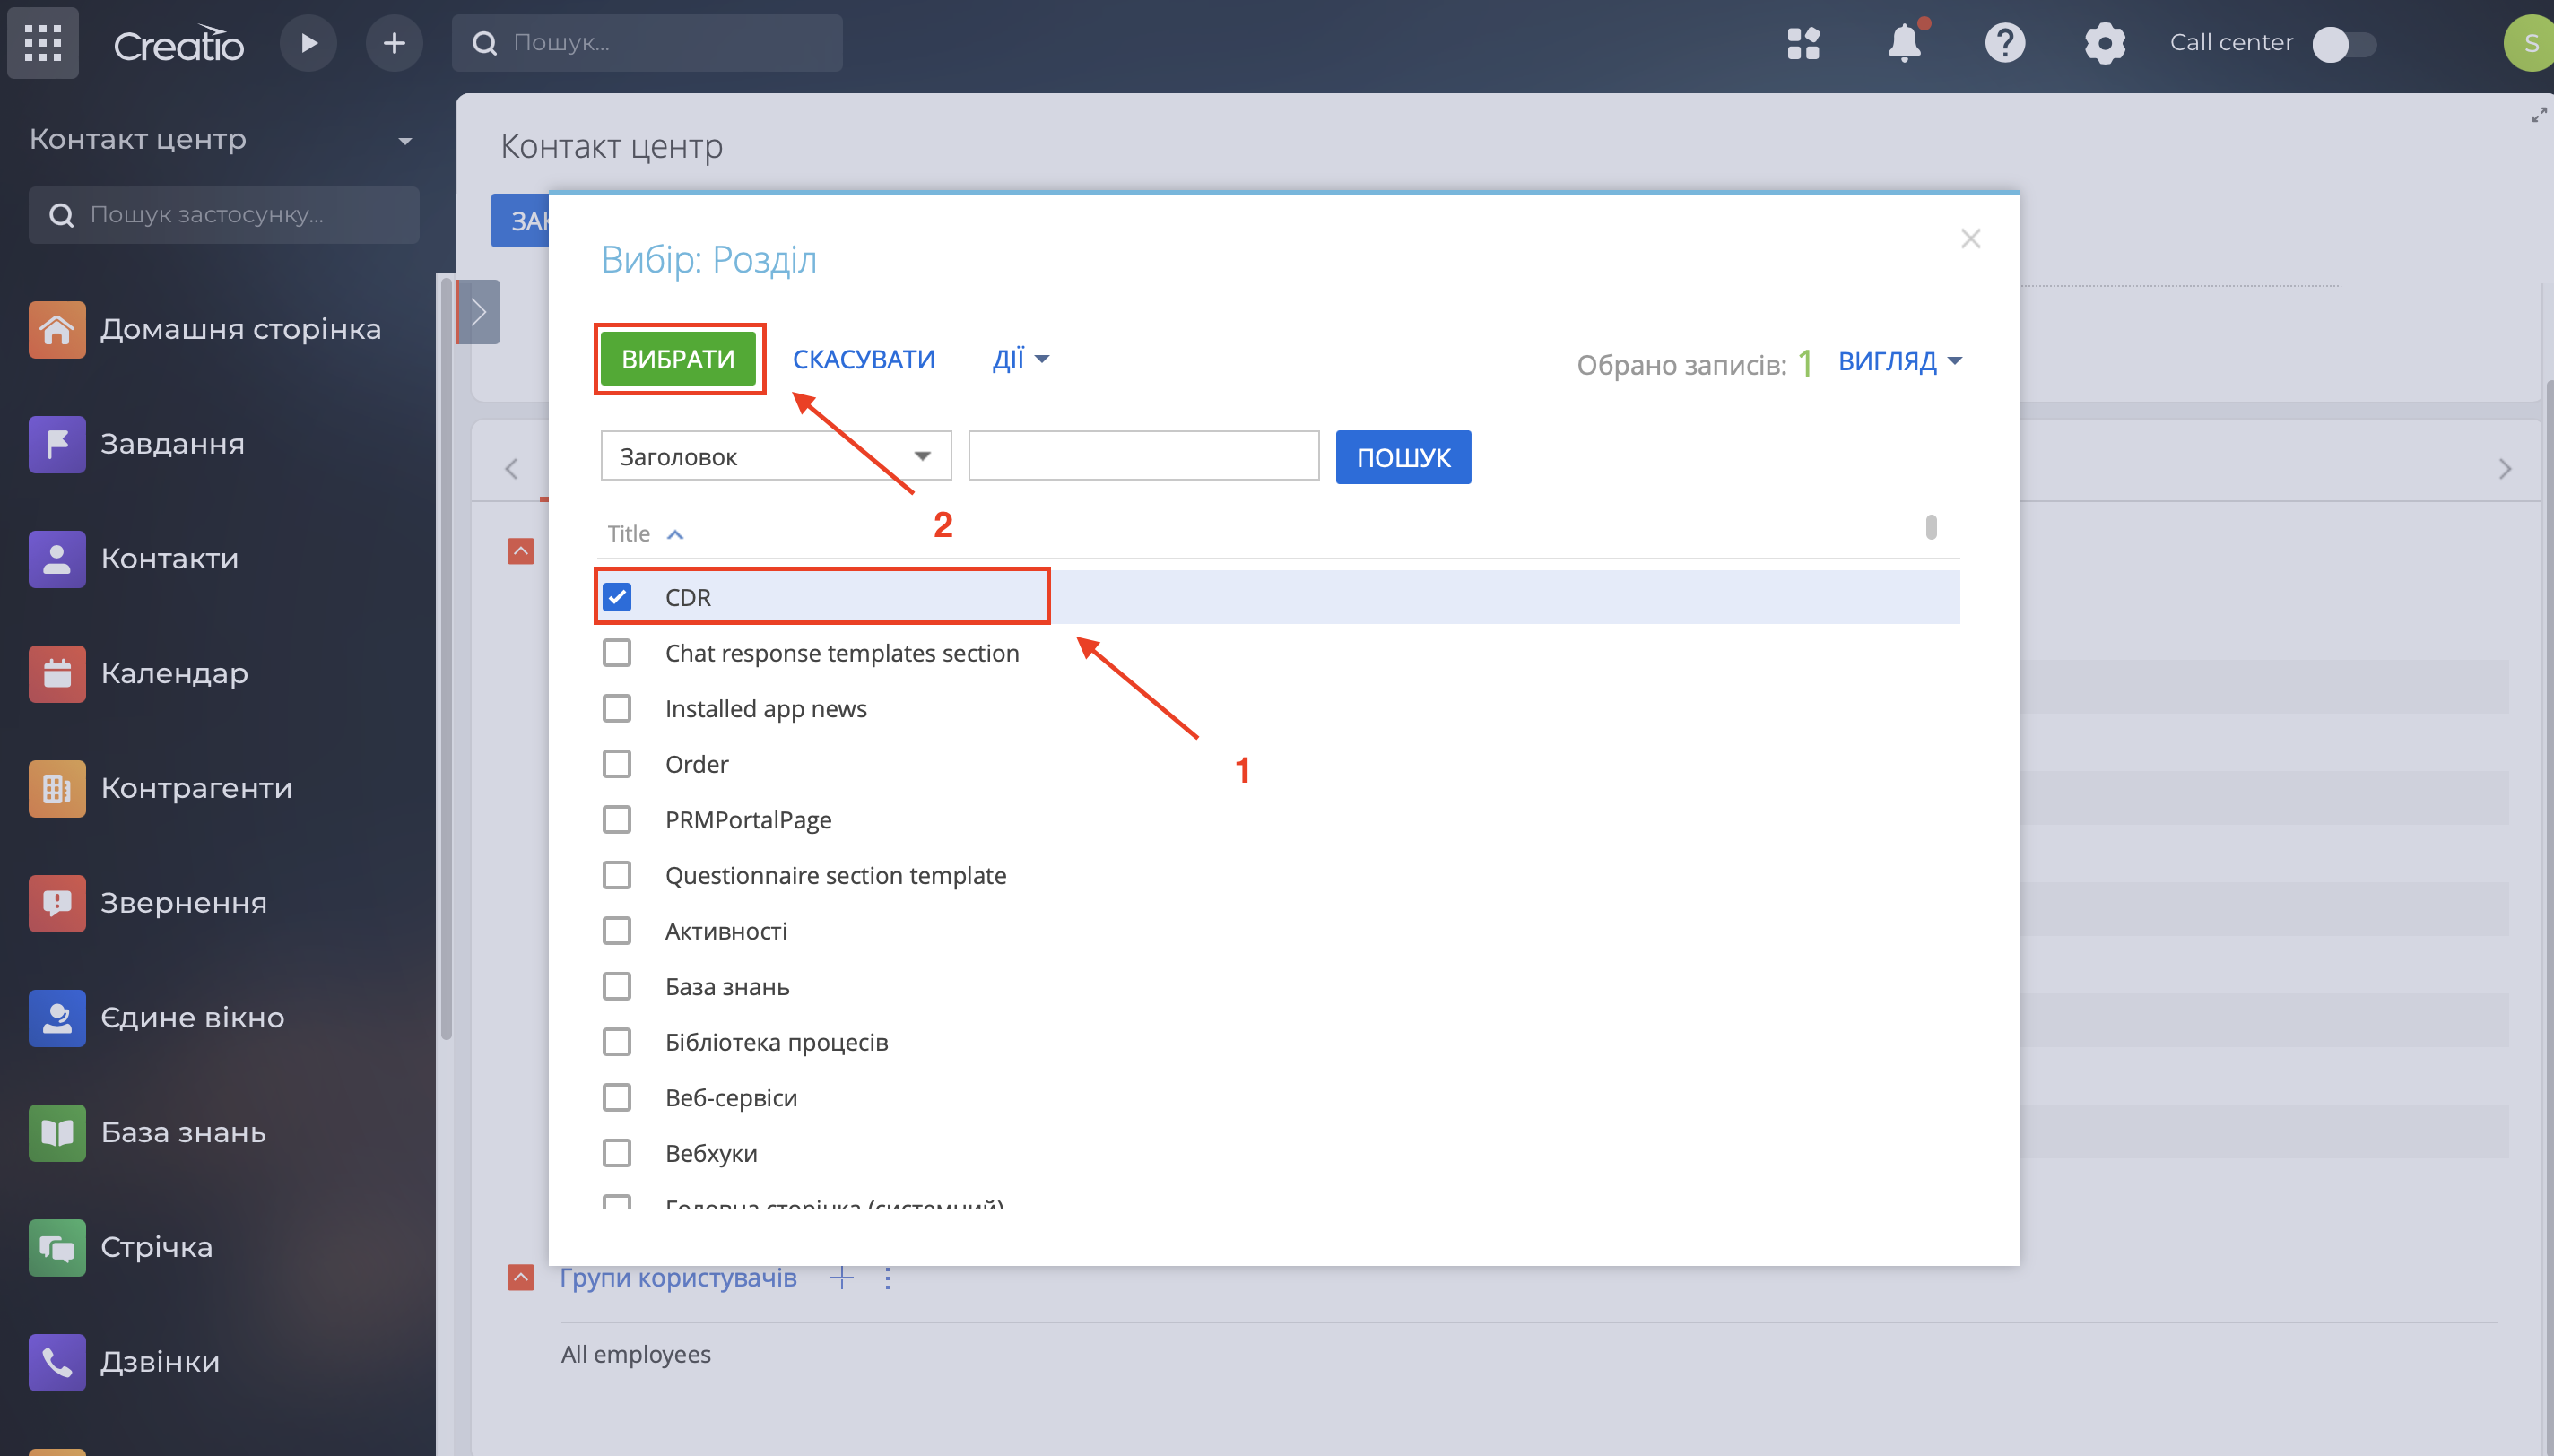Check the Вебхуки checkbox

click(x=617, y=1153)
